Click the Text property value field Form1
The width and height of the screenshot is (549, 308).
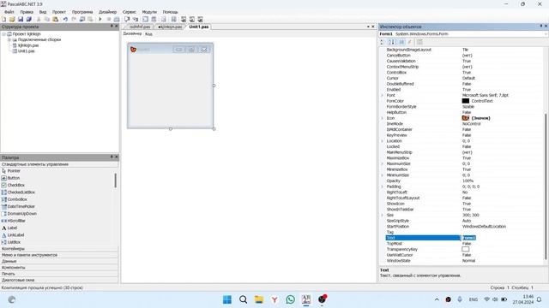(503, 238)
